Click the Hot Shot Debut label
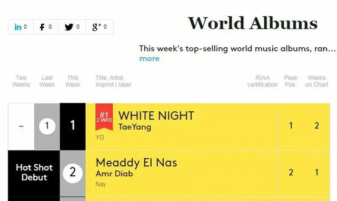Screen dimensions: 337x201 [34, 172]
